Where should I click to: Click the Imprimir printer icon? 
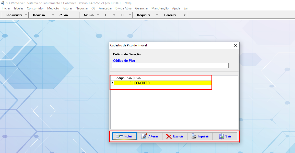click(194, 136)
